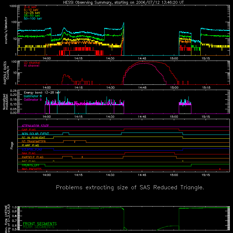Click the 0.9 value on the livetime axis
This screenshot has height=233, width=233.
coord(14,211)
